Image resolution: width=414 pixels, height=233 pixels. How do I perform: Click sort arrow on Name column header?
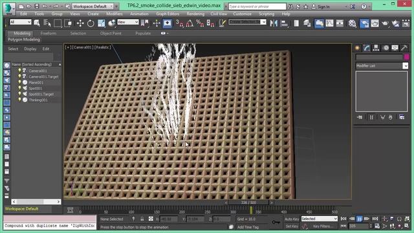(x=60, y=65)
